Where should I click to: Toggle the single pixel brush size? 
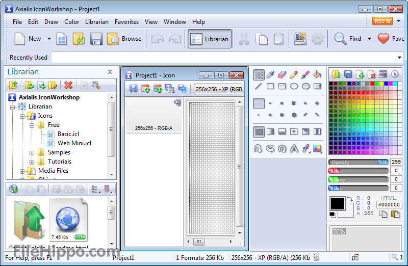tap(259, 103)
